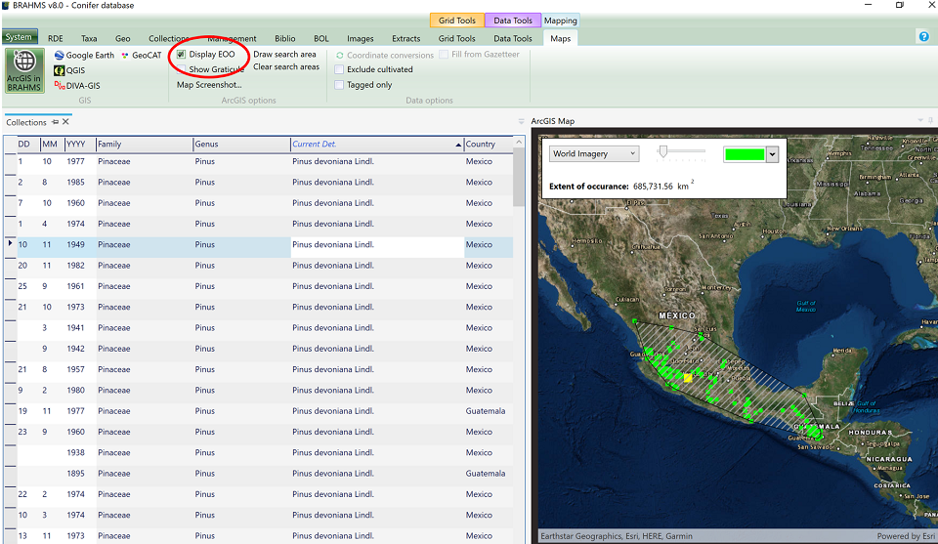Check the Tagged only option
Image resolution: width=938 pixels, height=544 pixels.
339,85
